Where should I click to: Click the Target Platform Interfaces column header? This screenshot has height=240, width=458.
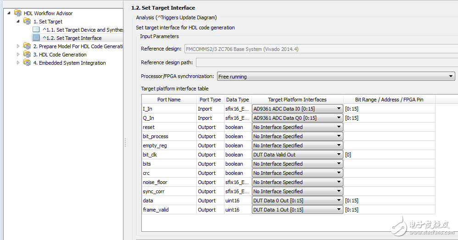pos(297,100)
